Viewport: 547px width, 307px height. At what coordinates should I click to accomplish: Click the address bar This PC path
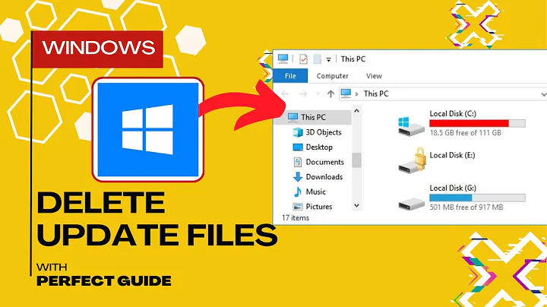[x=376, y=93]
